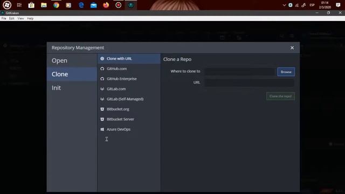Open the Mail app from the taskbar
This screenshot has height=194, width=345.
tap(93, 5)
